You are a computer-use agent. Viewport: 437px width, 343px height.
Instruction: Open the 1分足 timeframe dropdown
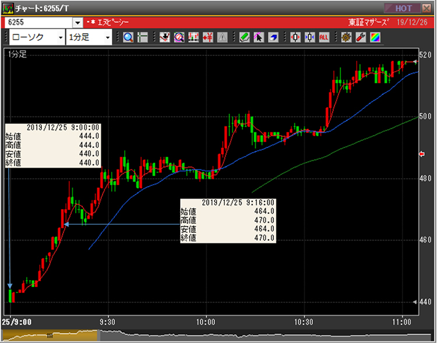click(107, 37)
